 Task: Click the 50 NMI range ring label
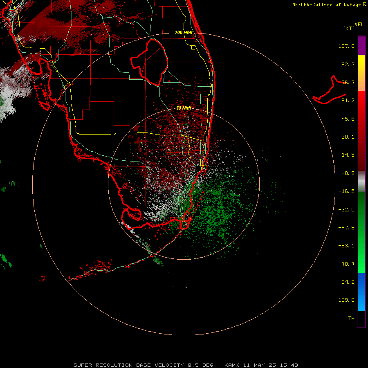(x=184, y=108)
